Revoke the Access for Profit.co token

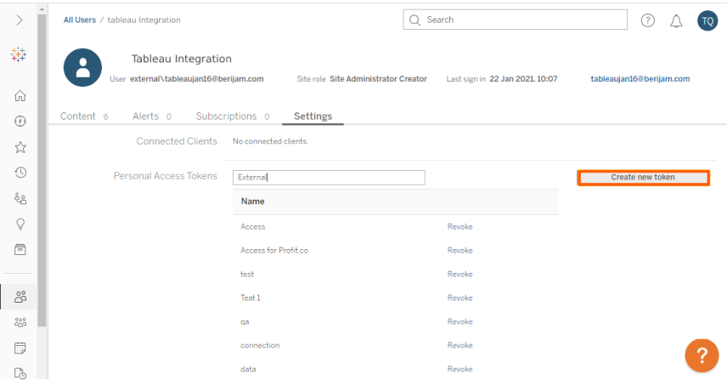[460, 250]
